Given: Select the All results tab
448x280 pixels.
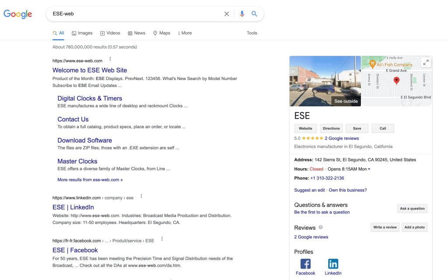Looking at the screenshot, I should click(x=58, y=33).
